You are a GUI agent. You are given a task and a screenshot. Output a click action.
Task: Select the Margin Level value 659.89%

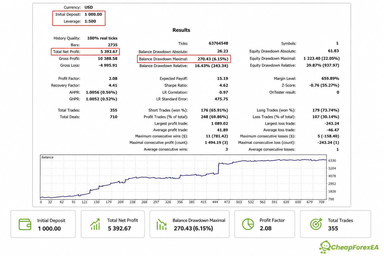point(330,78)
